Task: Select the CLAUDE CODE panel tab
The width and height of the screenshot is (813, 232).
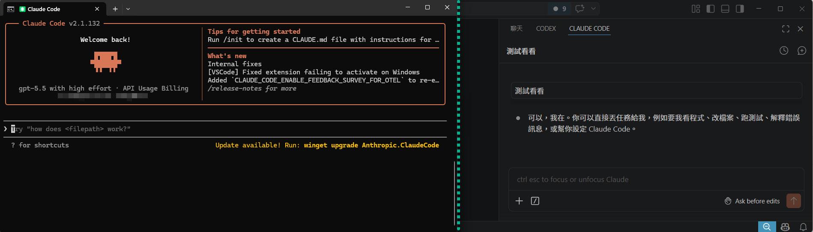Action: 589,28
